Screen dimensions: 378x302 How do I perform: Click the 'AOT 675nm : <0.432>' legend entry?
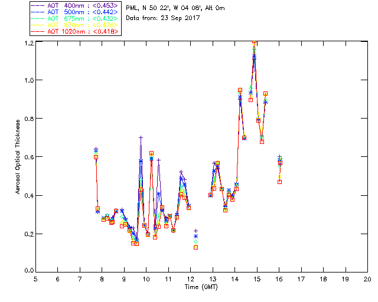[x=74, y=18]
